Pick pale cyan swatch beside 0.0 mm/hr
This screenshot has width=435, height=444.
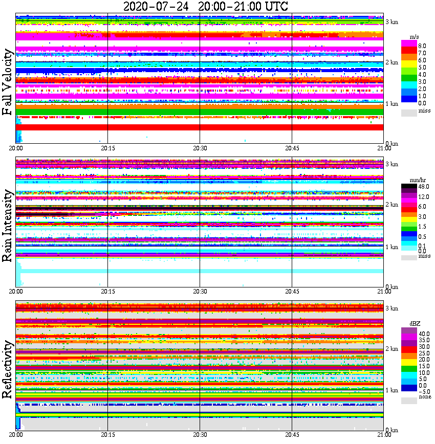click(x=409, y=248)
